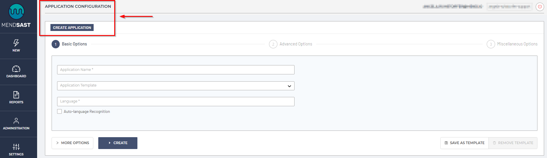Click the Create Application header tab
This screenshot has width=547, height=158.
(x=72, y=28)
